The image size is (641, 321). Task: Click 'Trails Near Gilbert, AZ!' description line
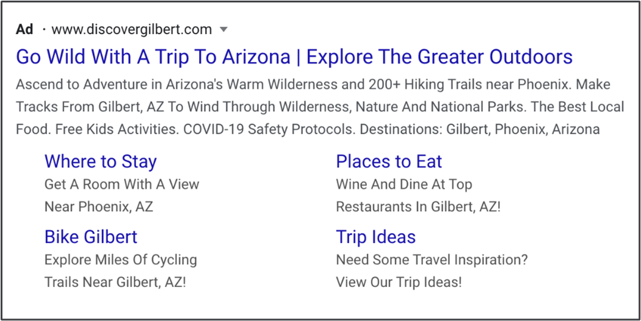[x=115, y=282]
